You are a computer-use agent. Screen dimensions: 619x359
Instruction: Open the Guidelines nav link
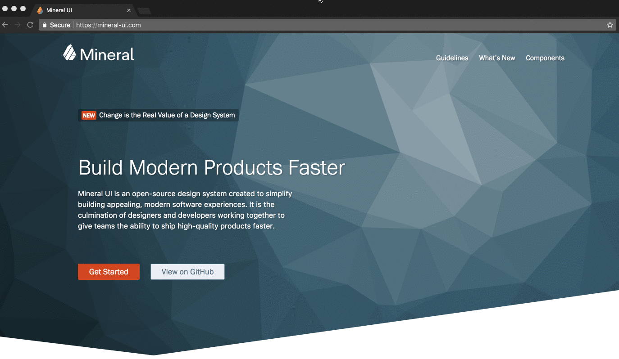[452, 58]
